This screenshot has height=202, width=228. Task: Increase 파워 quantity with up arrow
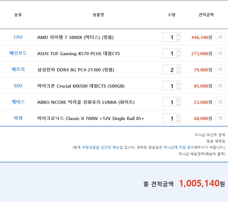(x=179, y=116)
